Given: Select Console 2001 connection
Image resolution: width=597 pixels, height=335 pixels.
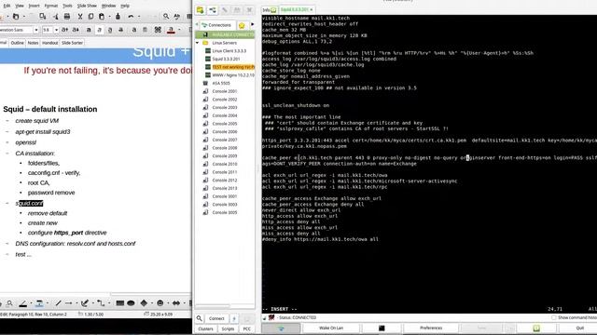Looking at the screenshot, I should pos(225,91).
